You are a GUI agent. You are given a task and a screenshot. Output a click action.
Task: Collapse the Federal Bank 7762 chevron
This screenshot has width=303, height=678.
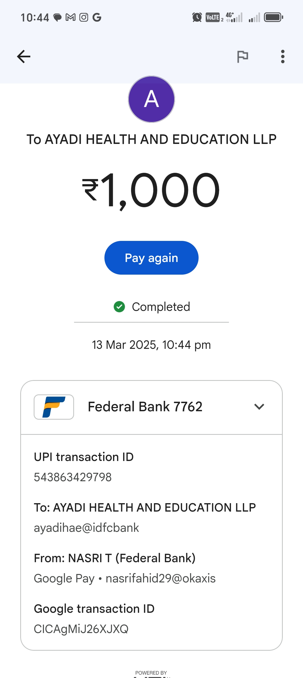pos(259,406)
